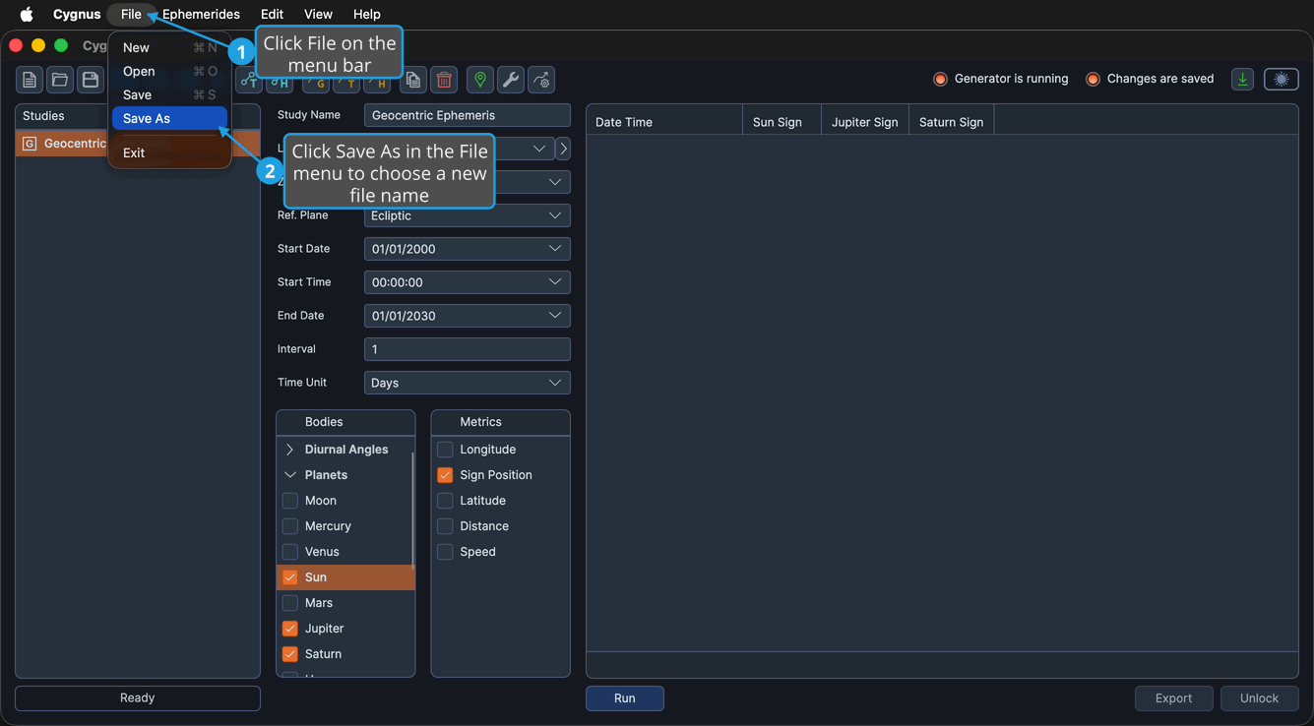This screenshot has height=726, width=1314.
Task: Click the Date Time column header
Action: [x=664, y=122]
